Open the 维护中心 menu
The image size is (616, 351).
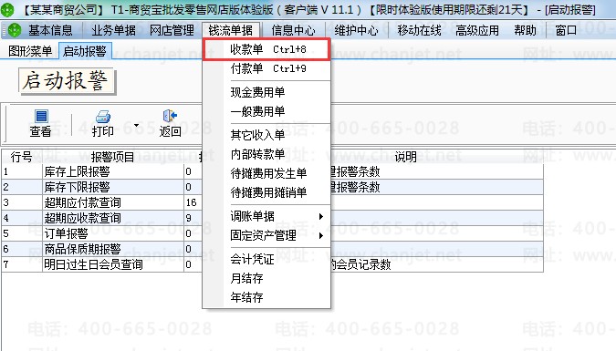coord(356,30)
